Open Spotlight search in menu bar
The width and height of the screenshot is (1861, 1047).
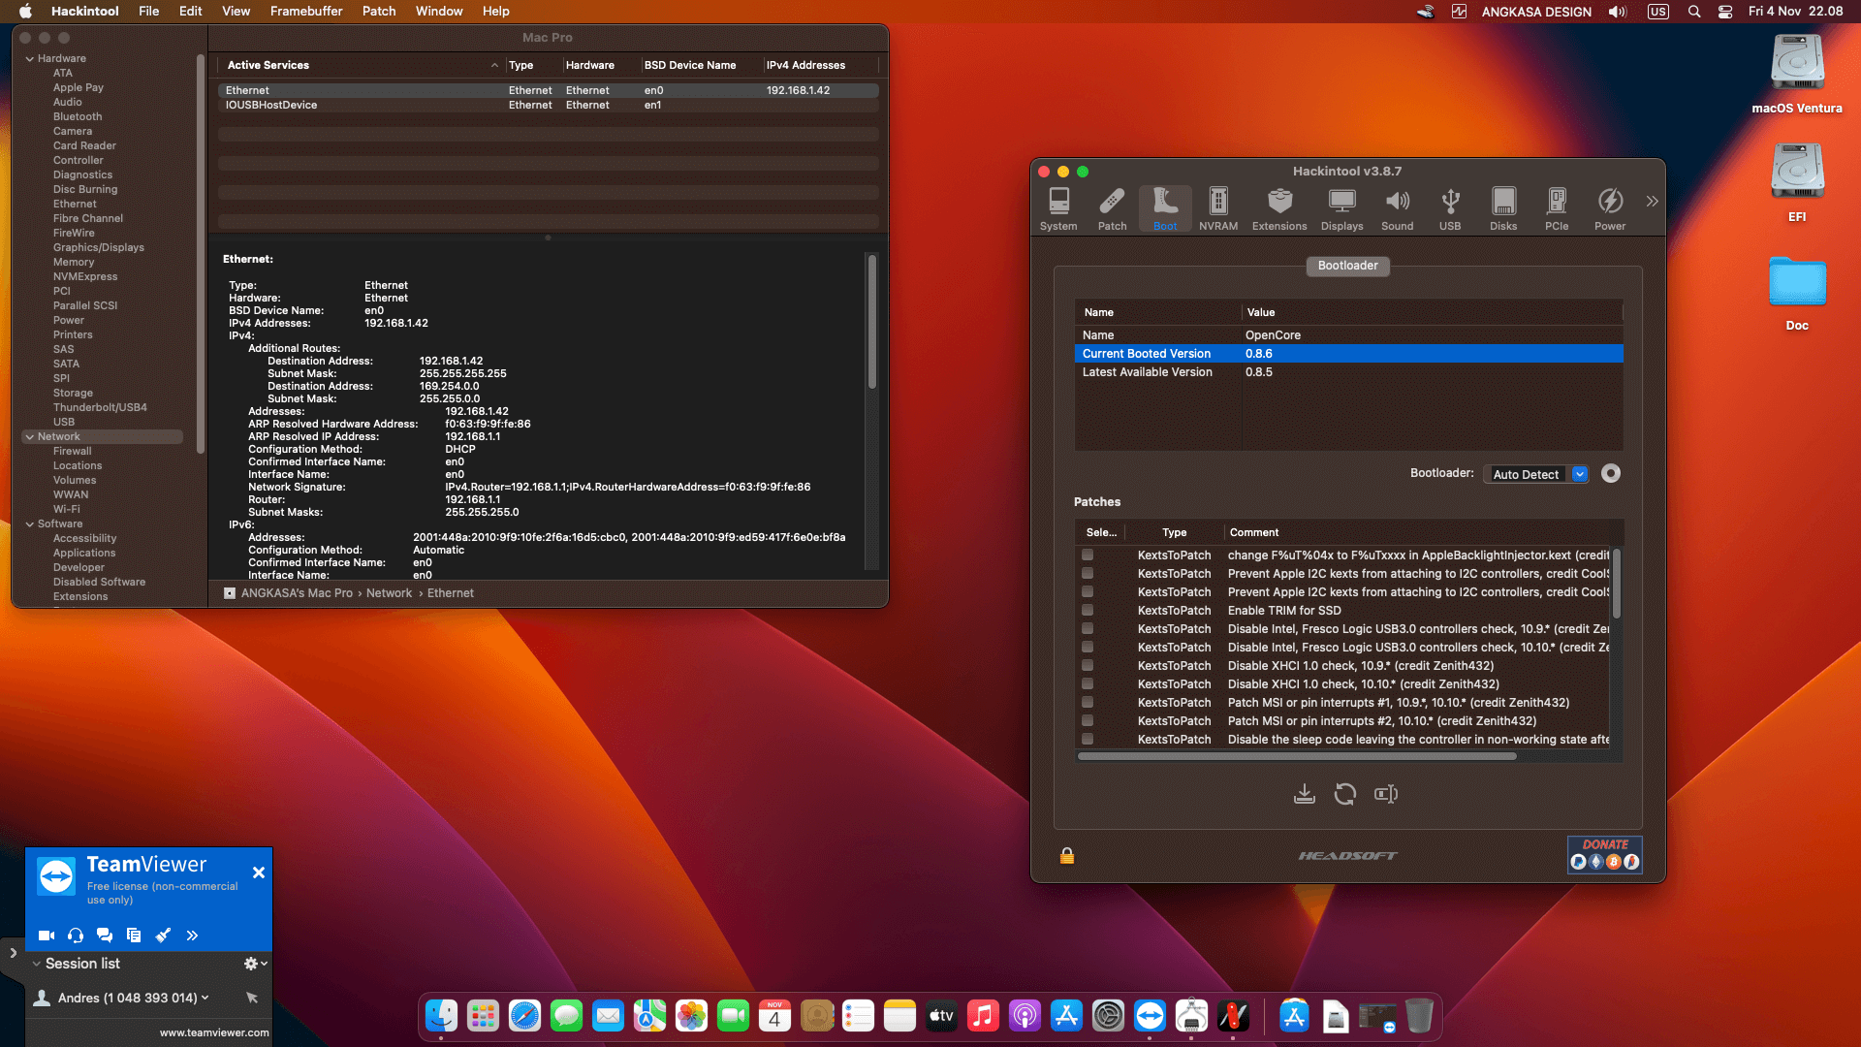tap(1694, 12)
